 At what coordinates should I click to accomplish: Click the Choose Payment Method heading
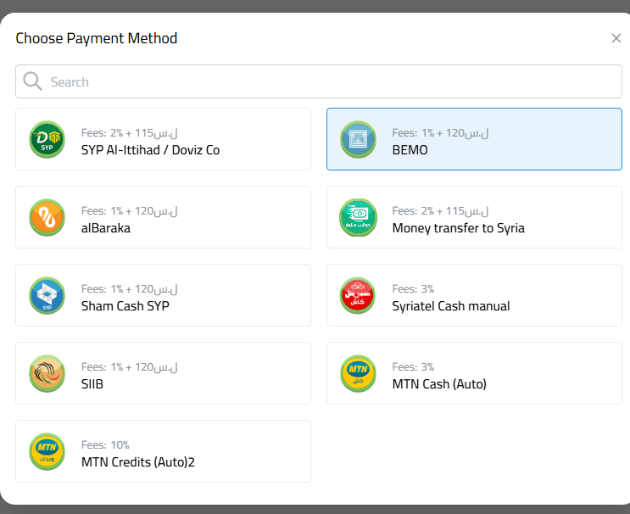click(x=97, y=38)
